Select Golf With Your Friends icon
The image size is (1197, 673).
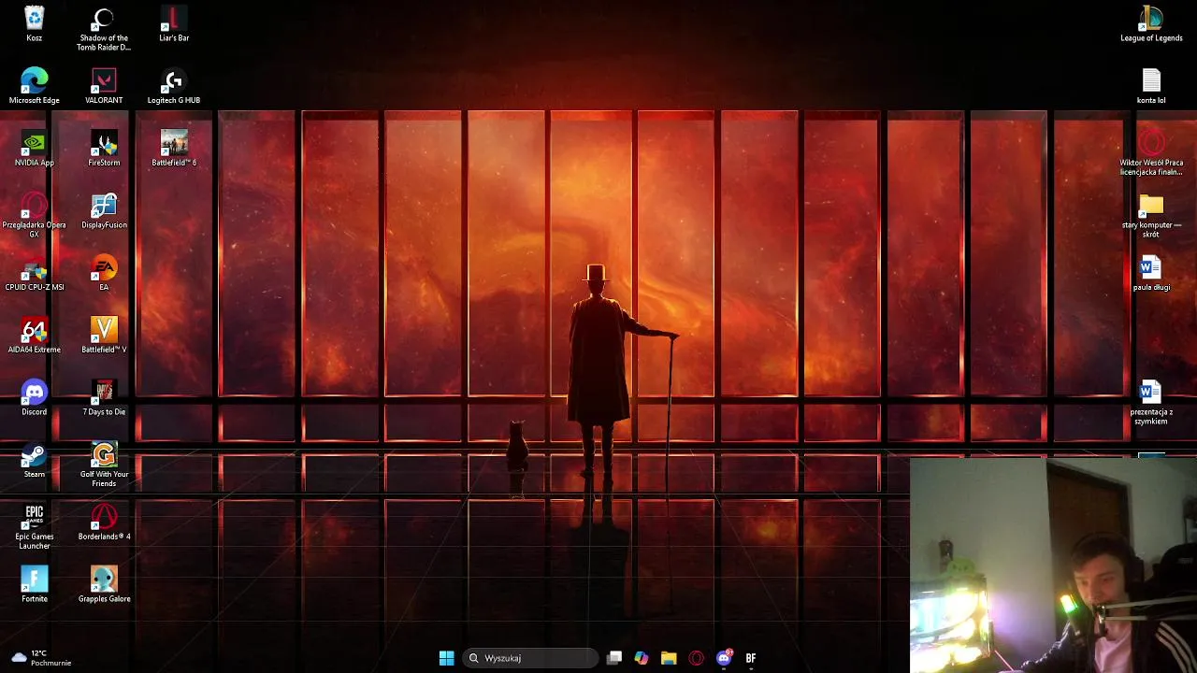click(104, 465)
